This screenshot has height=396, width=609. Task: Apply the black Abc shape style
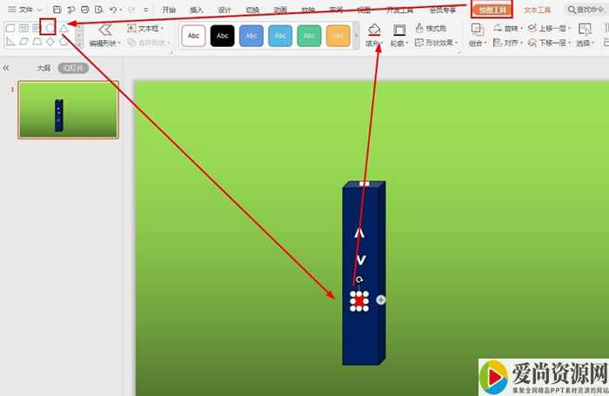[x=223, y=36]
